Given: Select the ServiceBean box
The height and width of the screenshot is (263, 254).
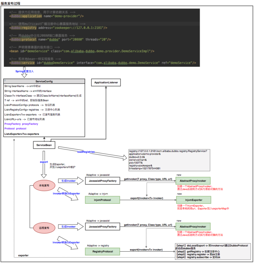Looking at the screenshot, I should click(x=44, y=145).
